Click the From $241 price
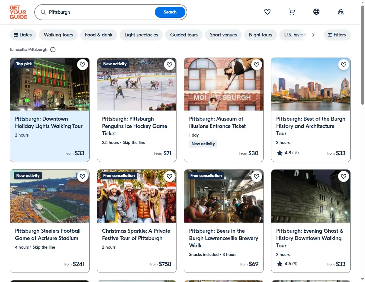This screenshot has width=365, height=282. (x=74, y=264)
